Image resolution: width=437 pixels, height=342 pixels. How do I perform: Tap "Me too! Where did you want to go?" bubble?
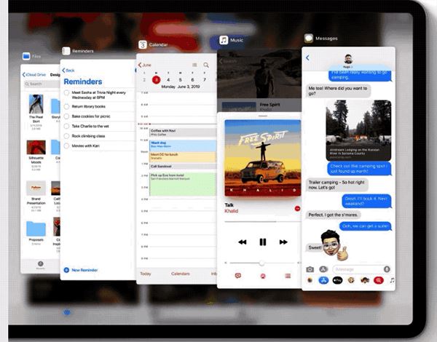[x=338, y=91]
